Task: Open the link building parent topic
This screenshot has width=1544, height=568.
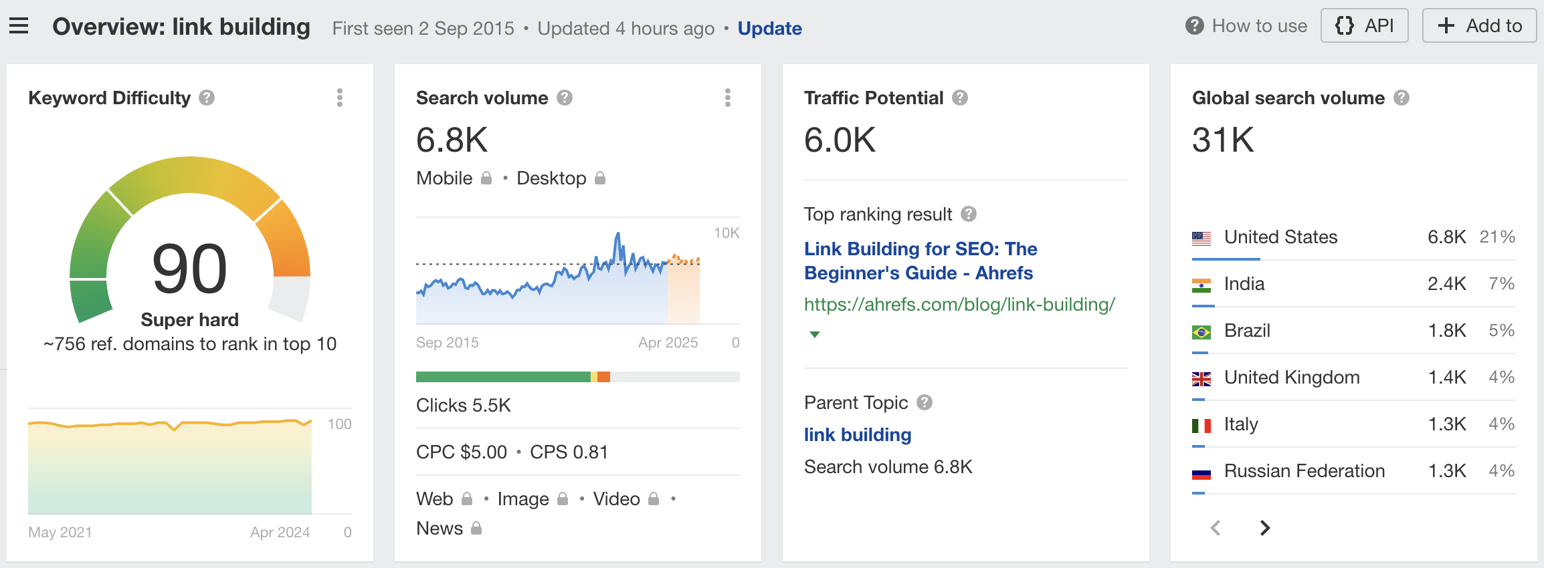Action: 857,434
